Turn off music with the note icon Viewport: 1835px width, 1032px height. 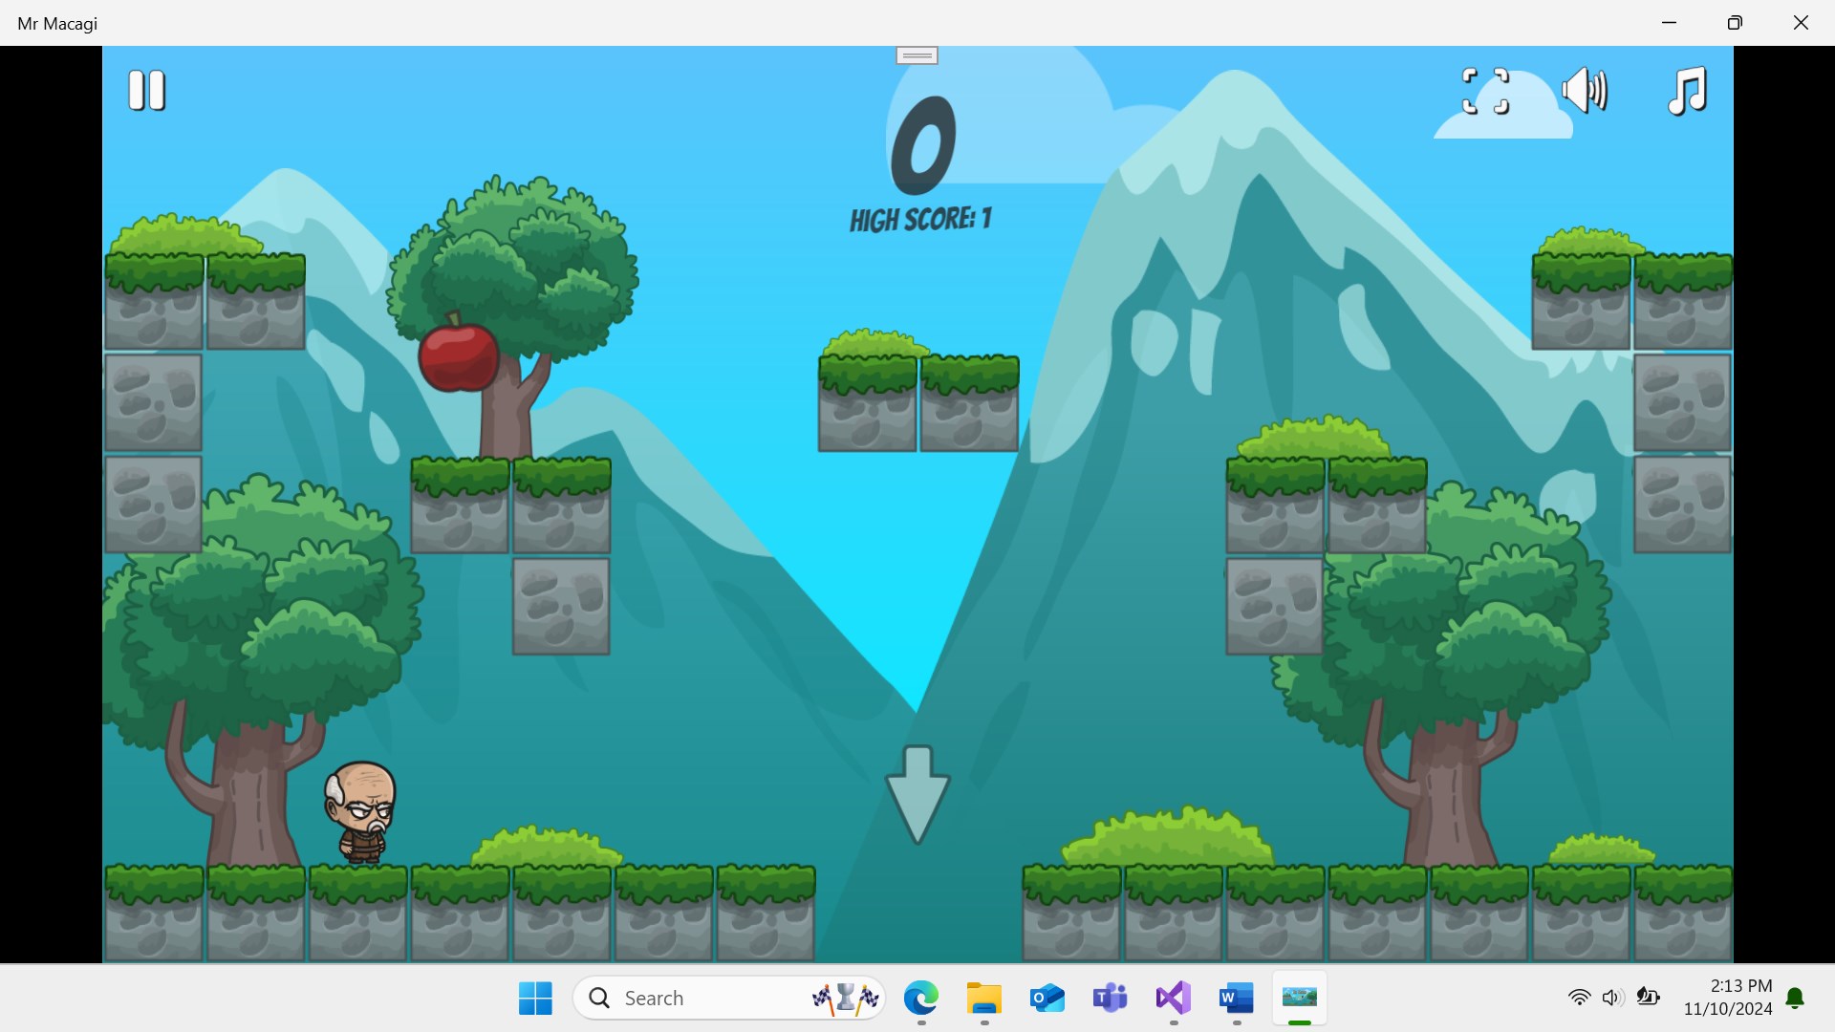(1687, 92)
